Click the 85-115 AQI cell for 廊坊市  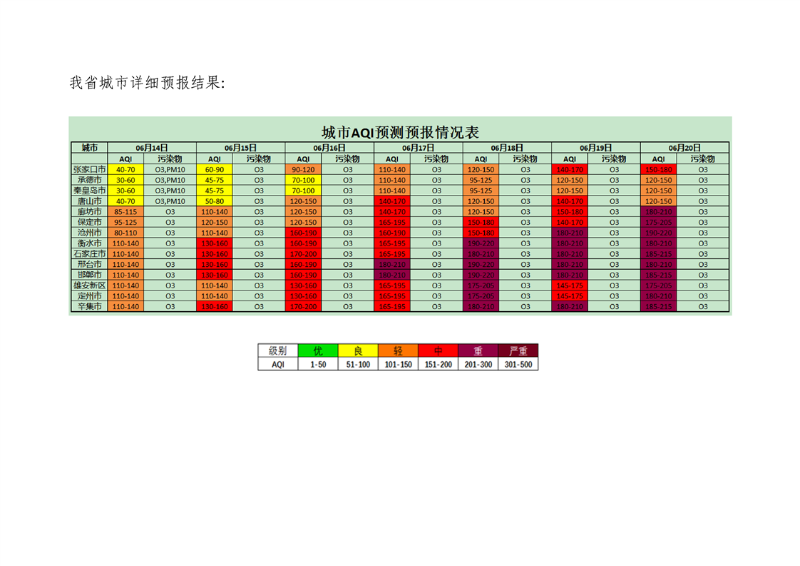click(125, 212)
